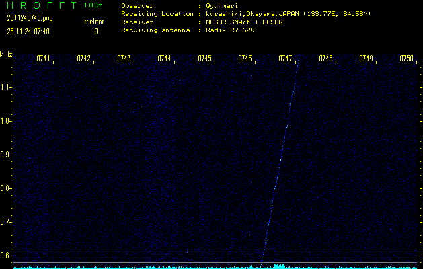Screen dimensions: 423x269
Task: Click the 1.1 frequency axis label
Action: 6,87
